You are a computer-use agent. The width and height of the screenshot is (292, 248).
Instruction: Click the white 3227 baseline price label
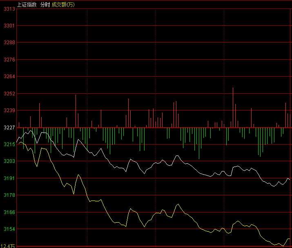coord(9,128)
